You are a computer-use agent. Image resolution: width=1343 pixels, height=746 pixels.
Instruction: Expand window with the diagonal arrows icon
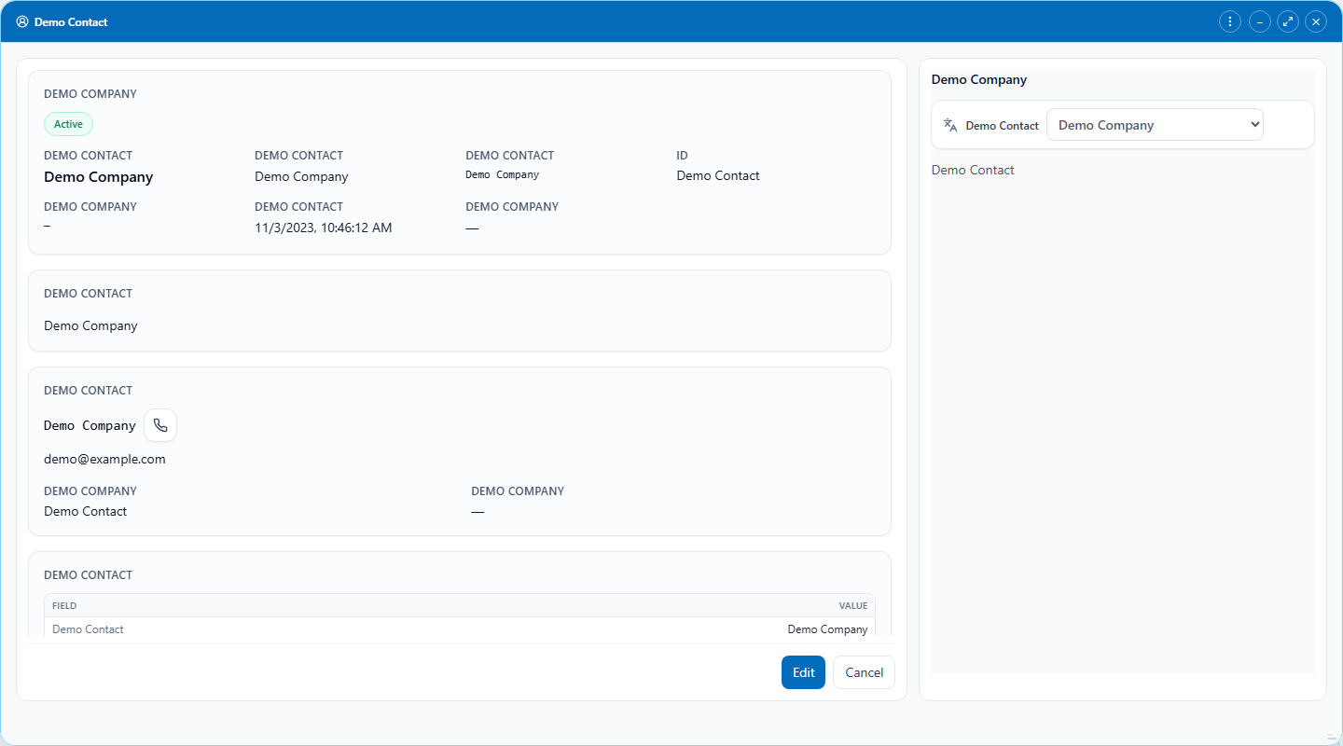[1288, 21]
